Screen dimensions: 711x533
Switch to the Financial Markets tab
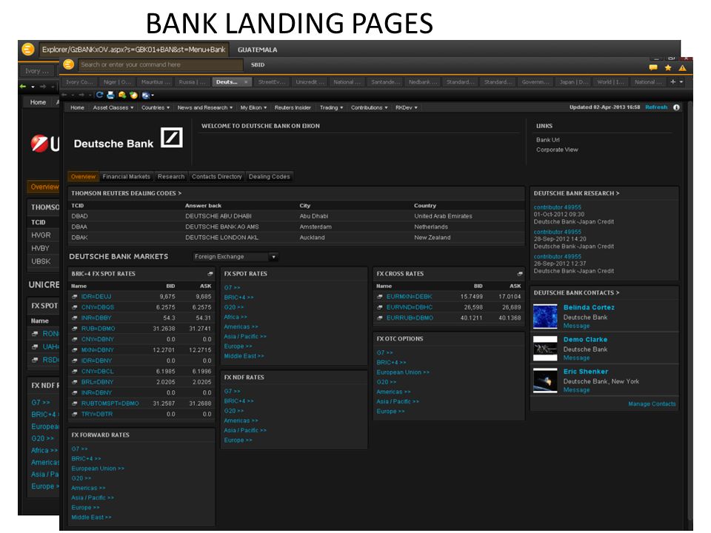coord(126,177)
